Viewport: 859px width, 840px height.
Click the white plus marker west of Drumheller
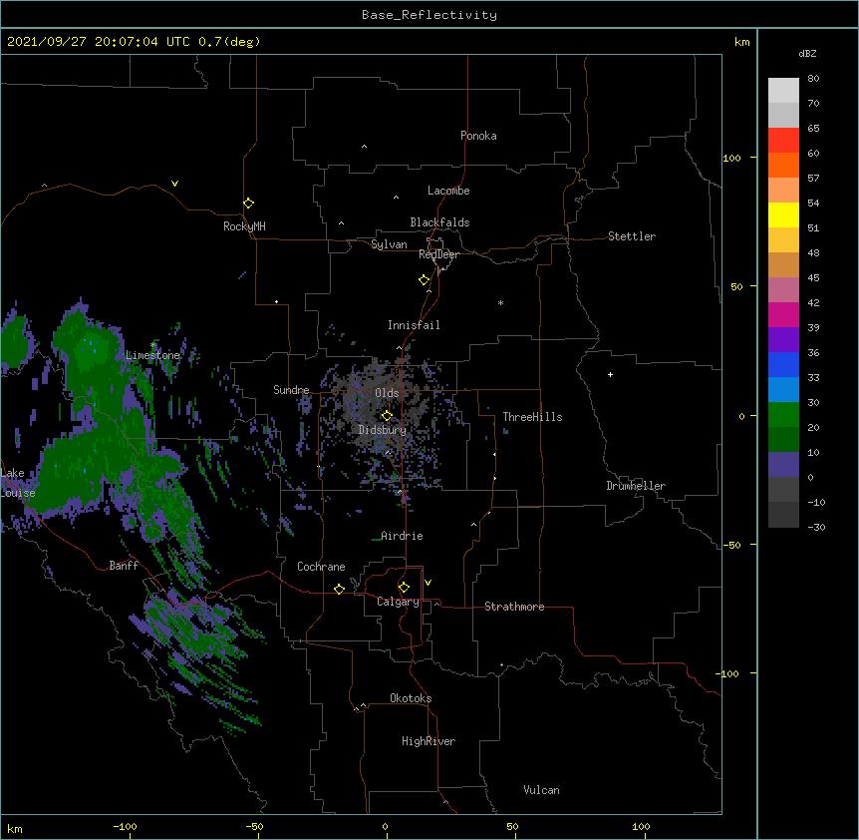click(610, 374)
